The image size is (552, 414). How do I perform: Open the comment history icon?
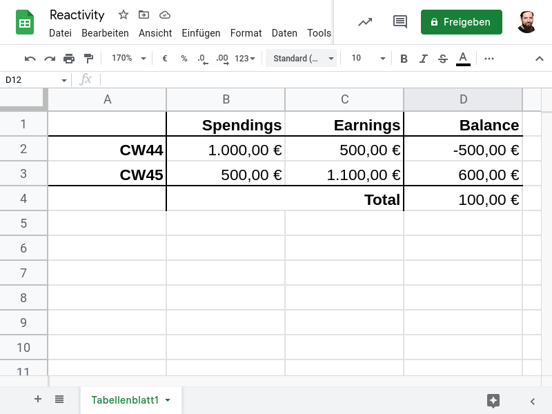tap(400, 22)
